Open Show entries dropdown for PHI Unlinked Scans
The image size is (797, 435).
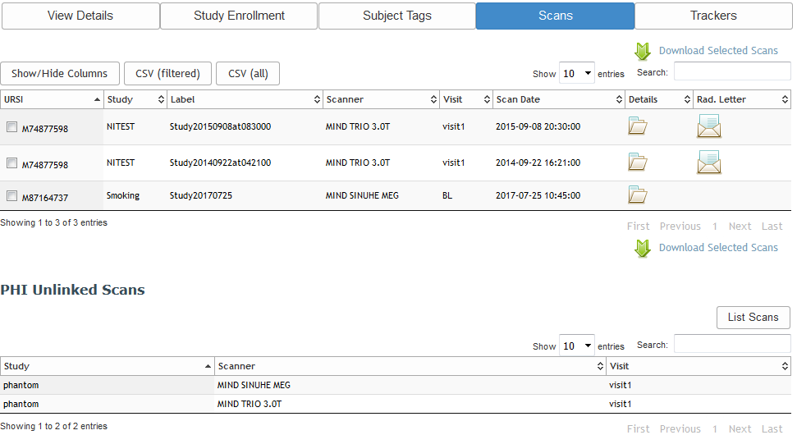pyautogui.click(x=576, y=346)
